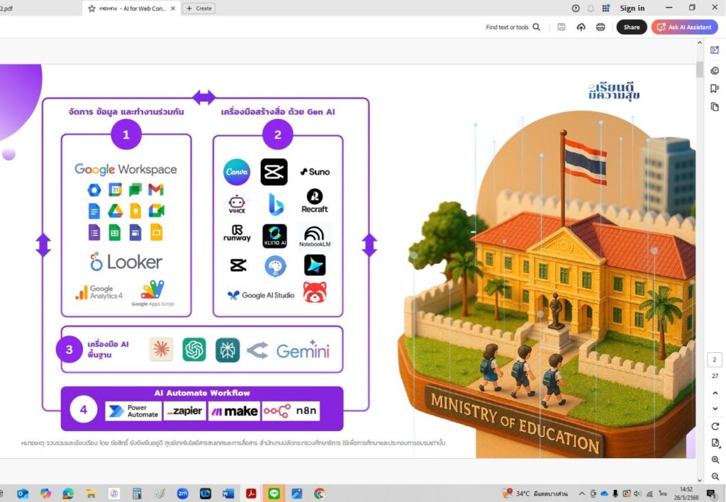Image resolution: width=726 pixels, height=502 pixels.
Task: Open Calculator from the taskbar
Action: pyautogui.click(x=137, y=493)
